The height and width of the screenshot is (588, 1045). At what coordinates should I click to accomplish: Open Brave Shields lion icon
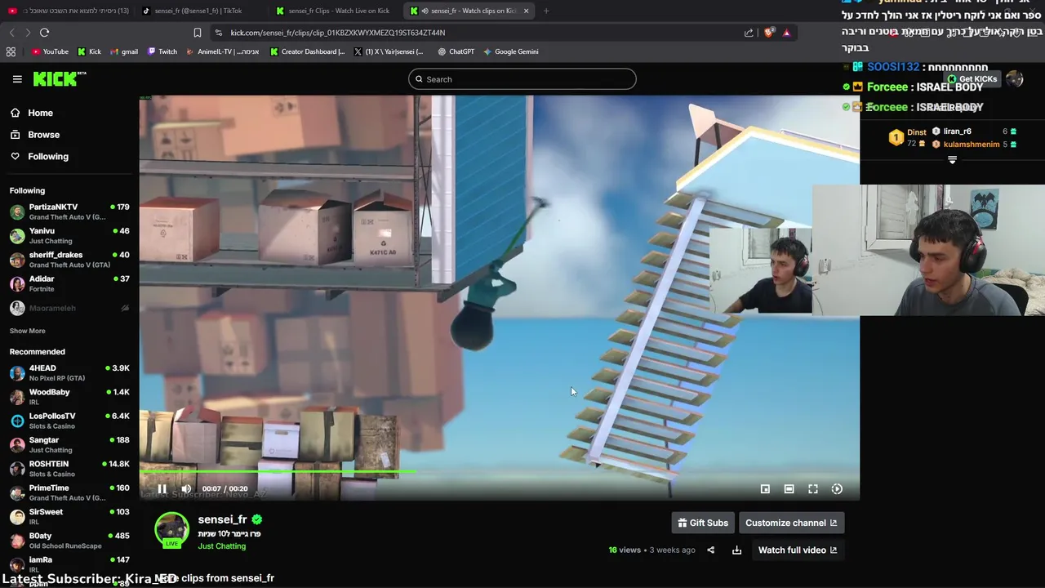pos(769,33)
